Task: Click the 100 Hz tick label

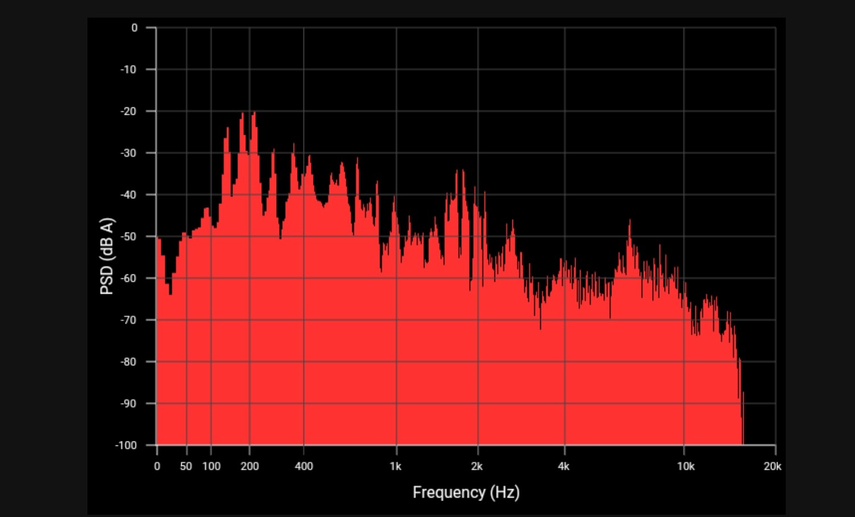Action: pyautogui.click(x=211, y=466)
